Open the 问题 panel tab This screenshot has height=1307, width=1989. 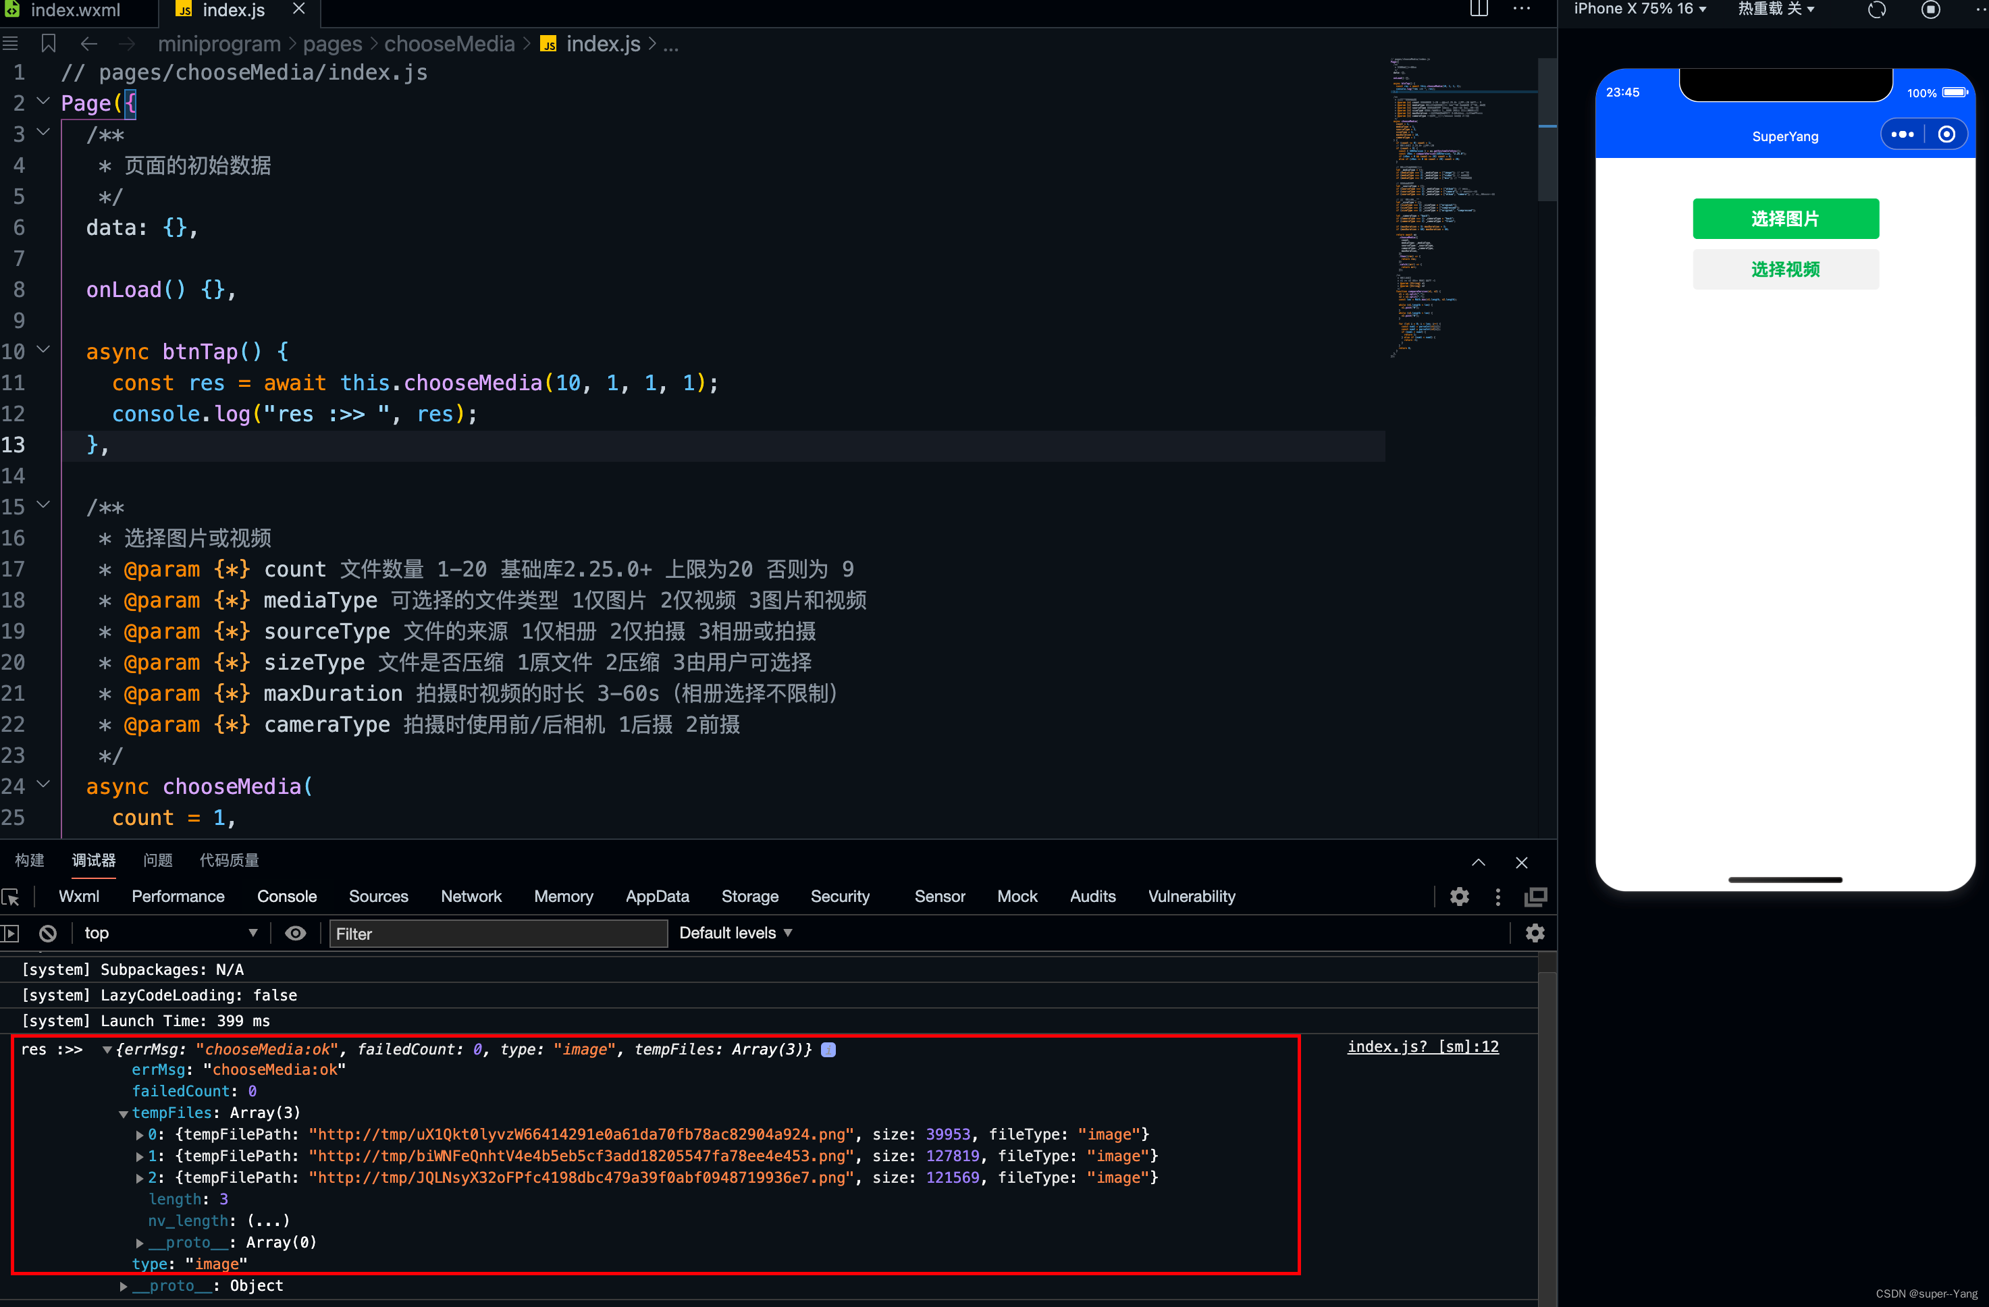(x=158, y=860)
